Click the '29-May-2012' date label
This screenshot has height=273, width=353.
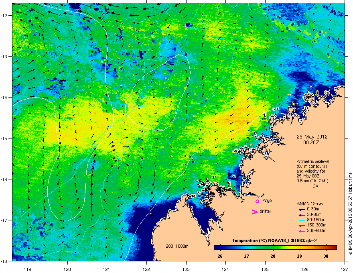pyautogui.click(x=312, y=137)
